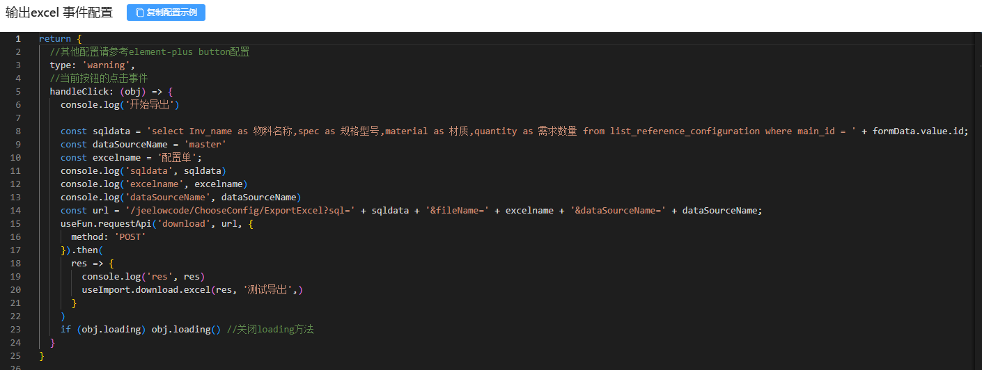This screenshot has width=982, height=370.
Task: Click the copy icon on 复制配置示例 button
Action: pos(140,13)
